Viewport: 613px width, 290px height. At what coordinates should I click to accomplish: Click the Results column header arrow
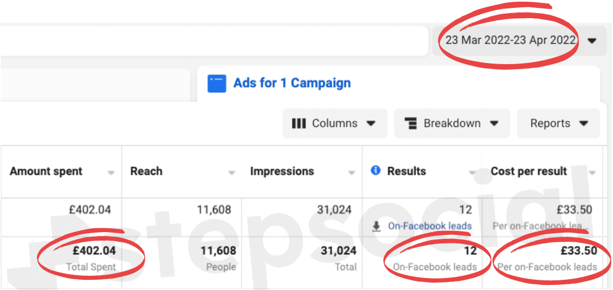[472, 173]
